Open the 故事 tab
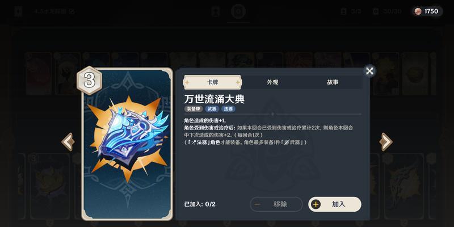 [333, 82]
